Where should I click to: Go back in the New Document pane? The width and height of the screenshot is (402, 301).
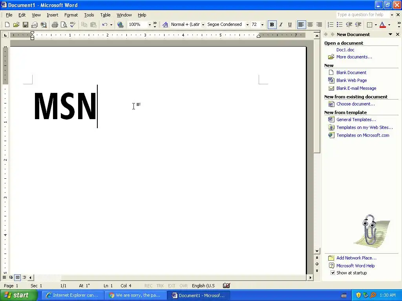click(x=326, y=34)
